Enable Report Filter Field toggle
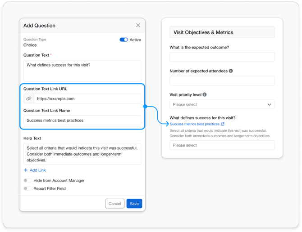 27,188
